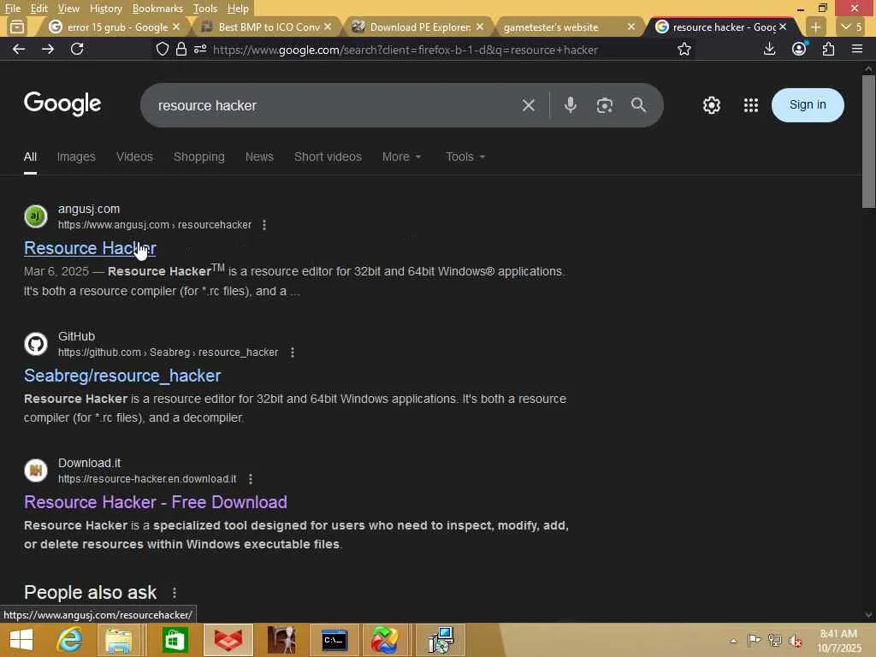Open the Seabreg/resource_hacker GitHub link
The image size is (876, 657).
(x=122, y=376)
